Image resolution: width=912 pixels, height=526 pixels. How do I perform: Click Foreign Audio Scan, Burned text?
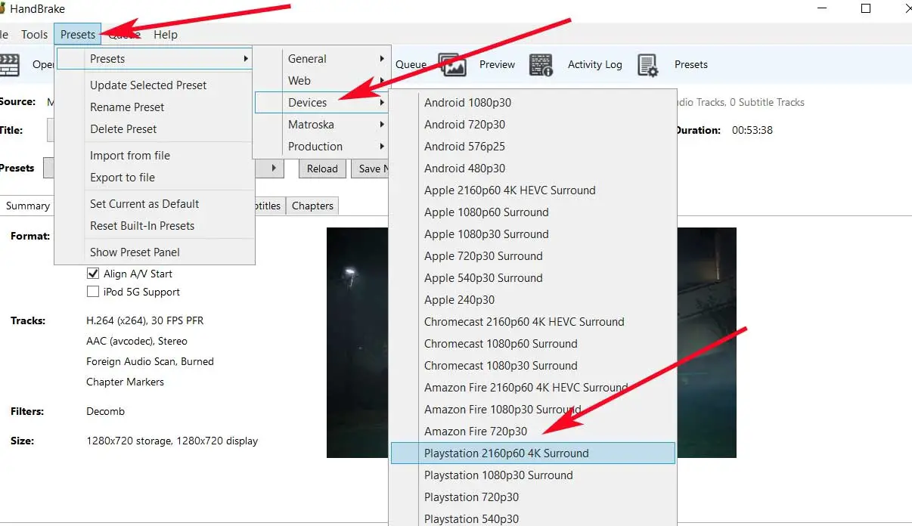pyautogui.click(x=150, y=361)
